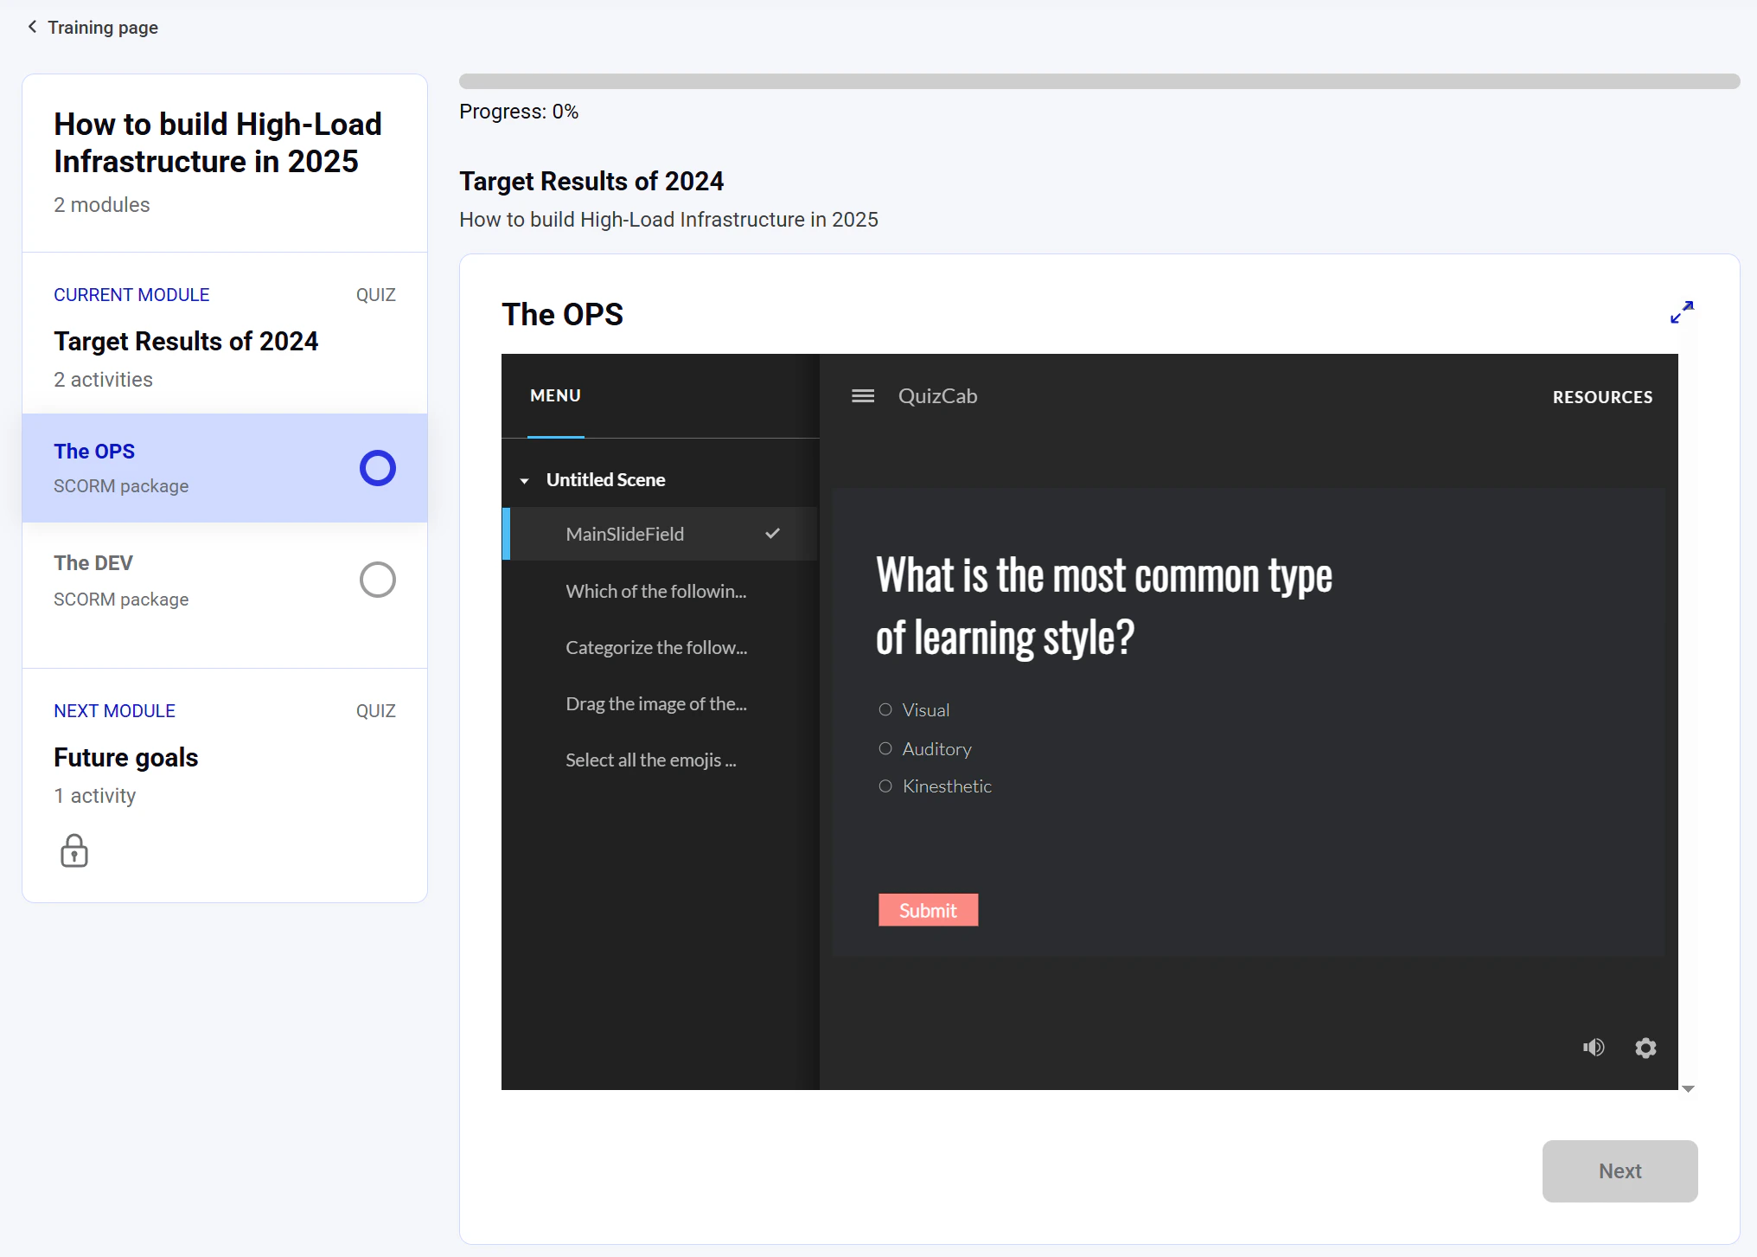Click The OPS heading above player
This screenshot has width=1757, height=1257.
click(562, 314)
